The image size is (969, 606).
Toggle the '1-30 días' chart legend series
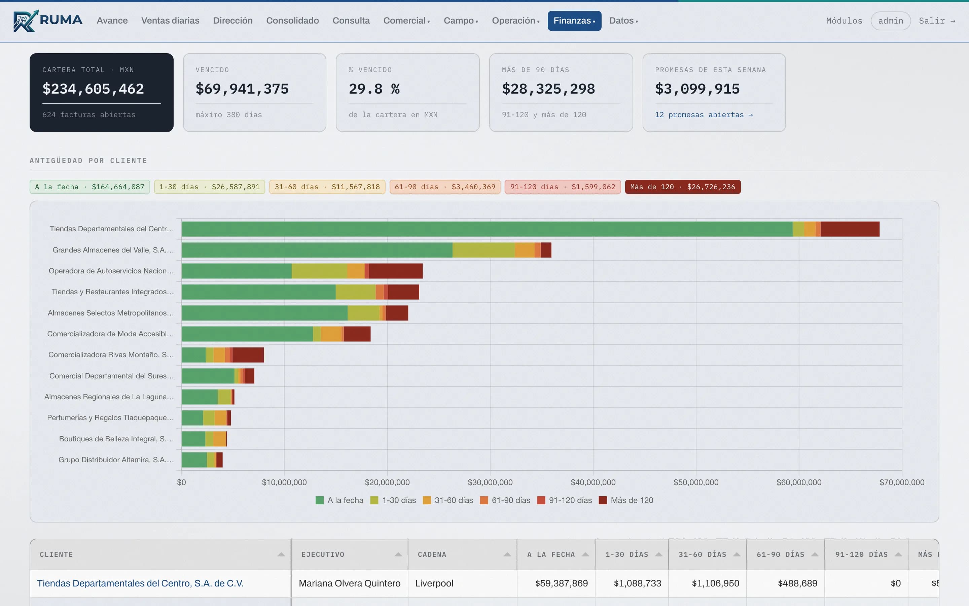(x=393, y=500)
